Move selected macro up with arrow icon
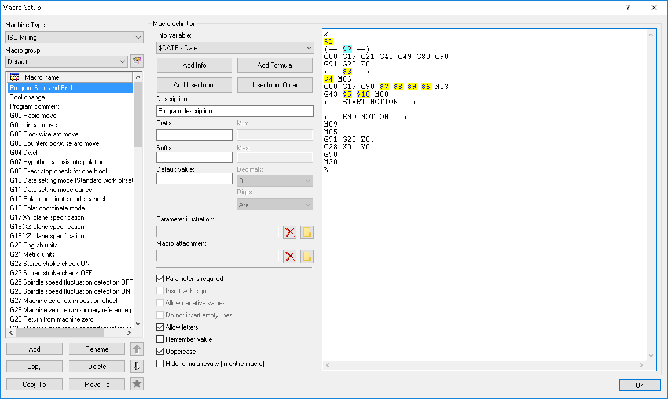Image resolution: width=668 pixels, height=399 pixels. (x=137, y=349)
